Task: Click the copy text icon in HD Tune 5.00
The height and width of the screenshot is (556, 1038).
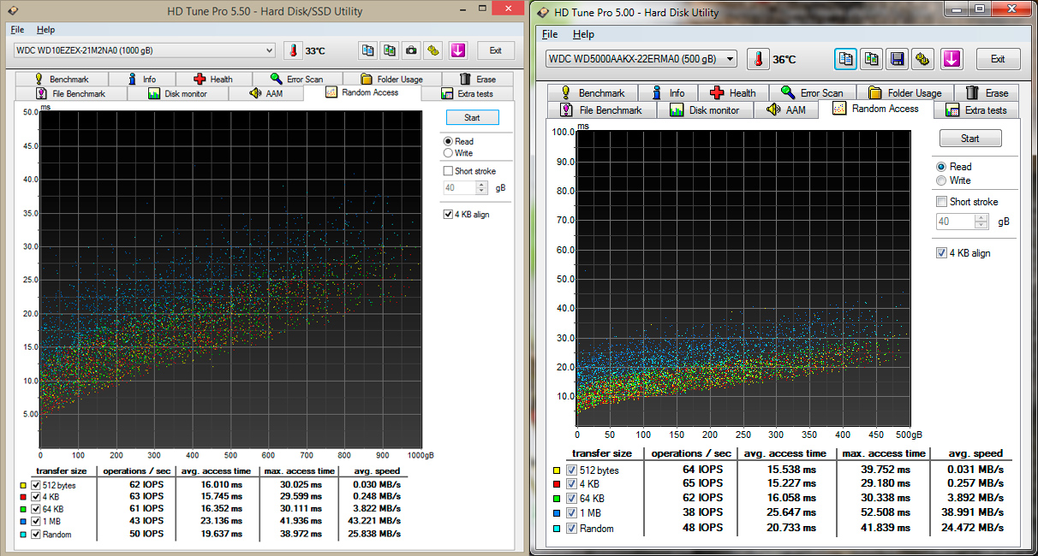Action: pos(846,59)
